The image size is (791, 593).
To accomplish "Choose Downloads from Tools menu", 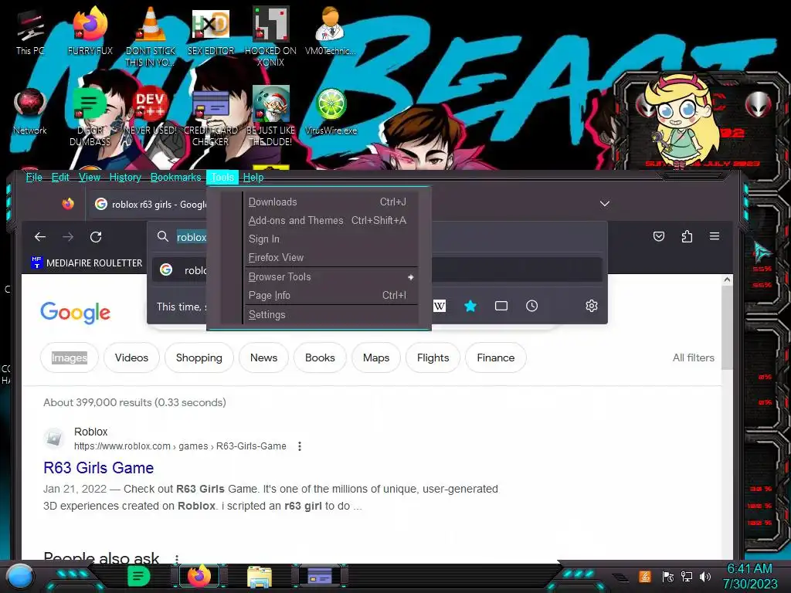I will (x=331, y=202).
